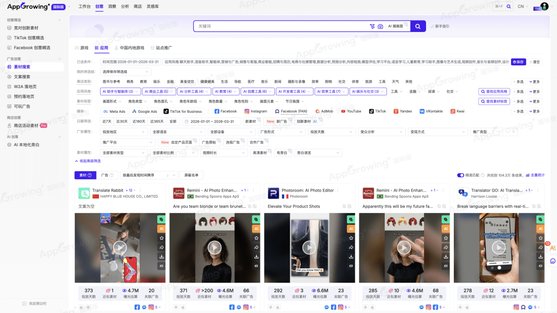Collapse advanced filters via 收起高级筛选

(88, 161)
